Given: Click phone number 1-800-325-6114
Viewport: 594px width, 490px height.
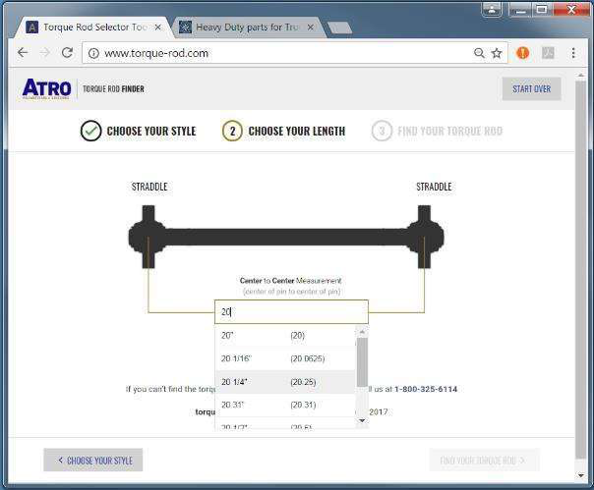Looking at the screenshot, I should 426,389.
